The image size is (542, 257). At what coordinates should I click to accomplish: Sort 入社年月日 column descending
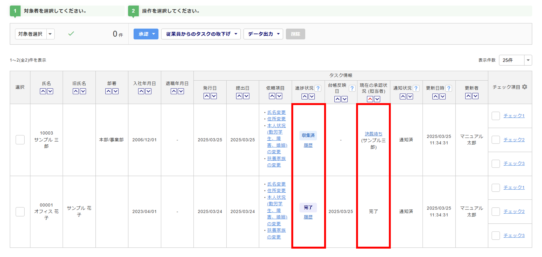pos(148,91)
